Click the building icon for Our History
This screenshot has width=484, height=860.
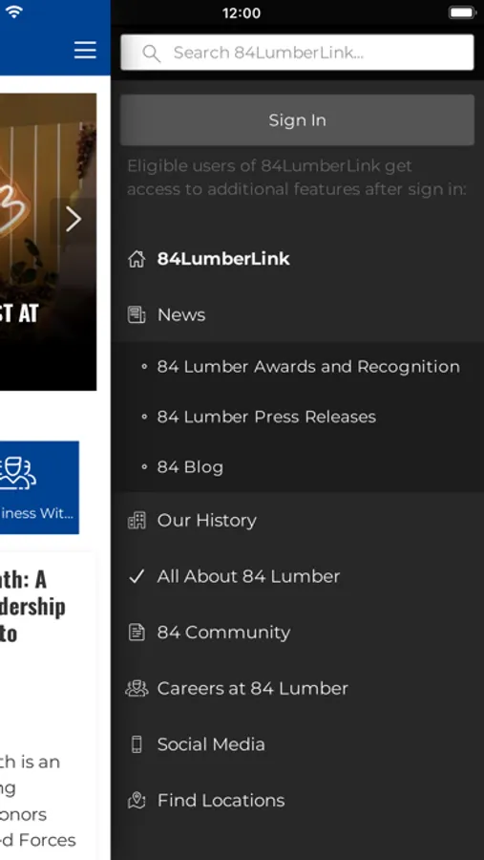137,520
